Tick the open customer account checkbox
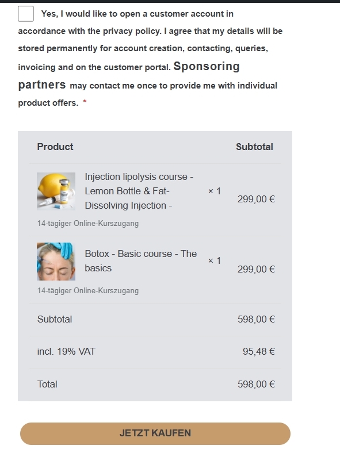Image resolution: width=340 pixels, height=453 pixels. point(26,14)
